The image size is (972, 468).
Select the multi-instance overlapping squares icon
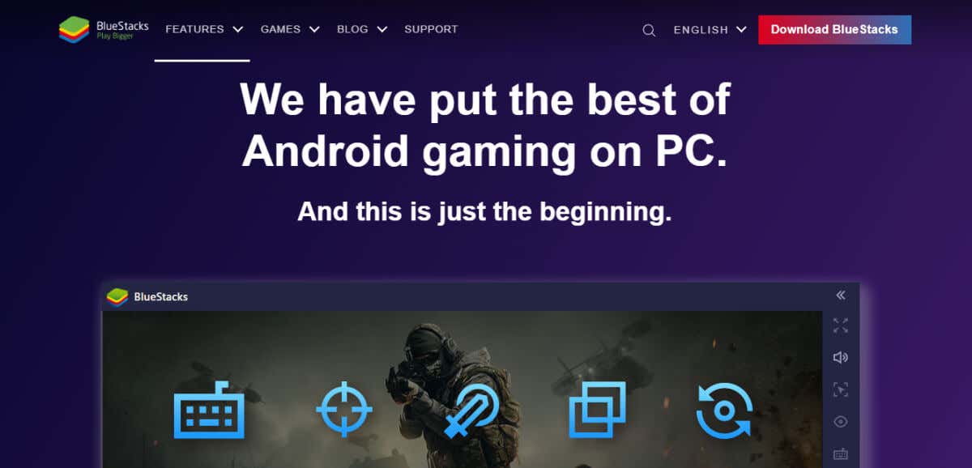pos(598,410)
